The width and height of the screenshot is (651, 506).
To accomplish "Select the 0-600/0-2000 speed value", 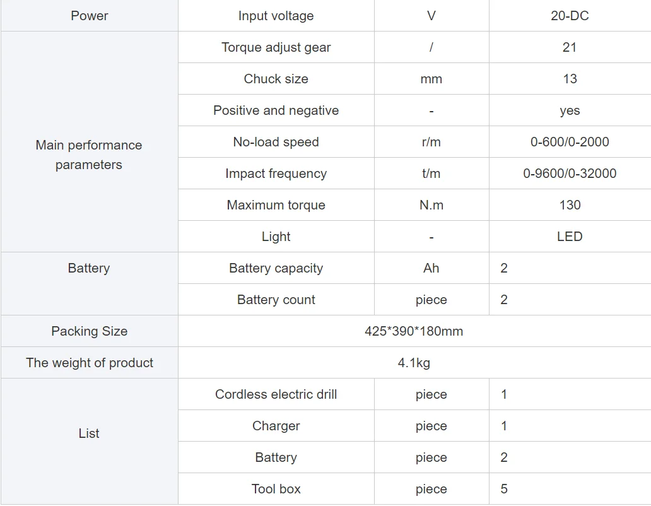I will [x=569, y=142].
